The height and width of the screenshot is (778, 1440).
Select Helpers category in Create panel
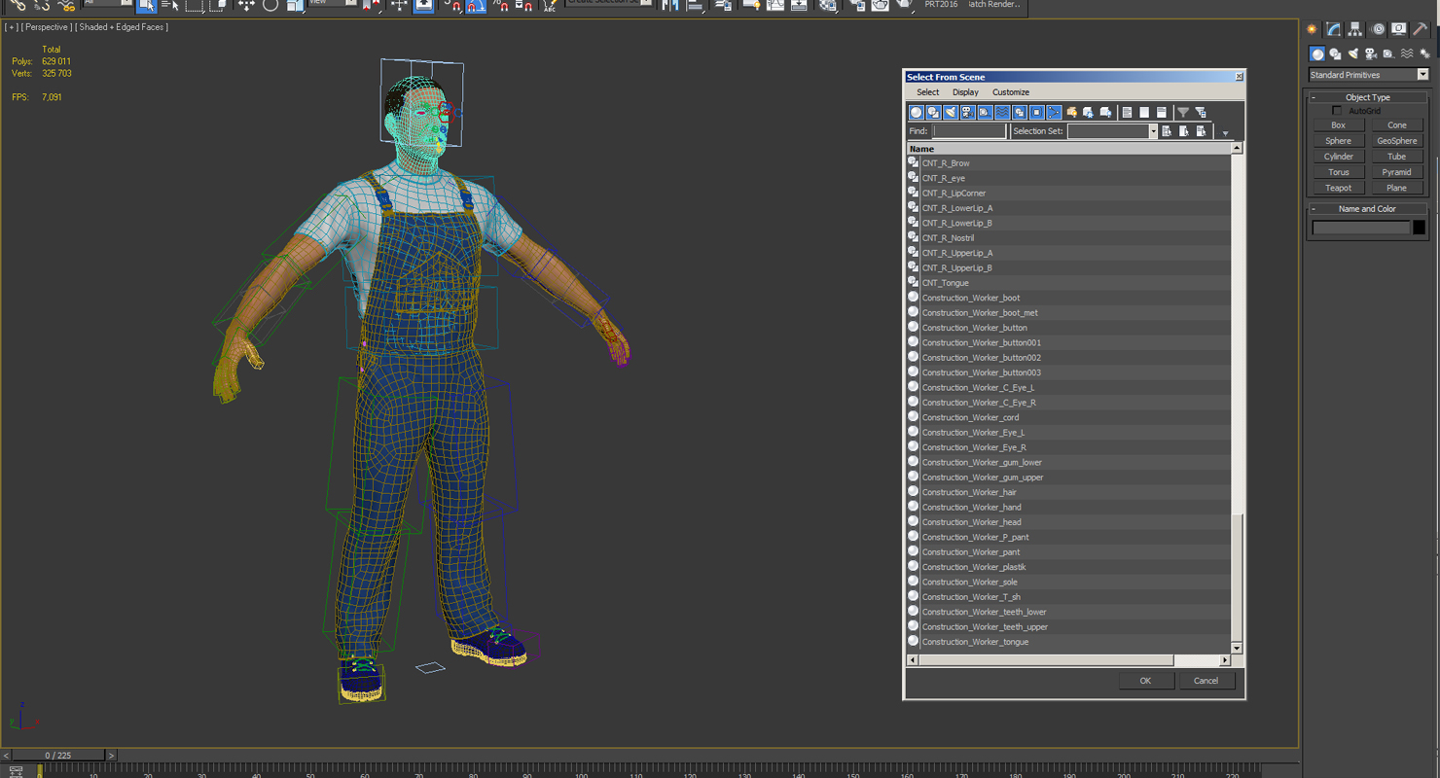(x=1388, y=54)
